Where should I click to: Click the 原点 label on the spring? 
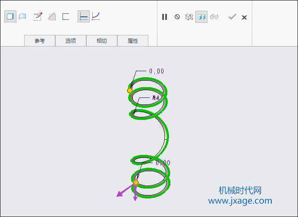(x=156, y=97)
